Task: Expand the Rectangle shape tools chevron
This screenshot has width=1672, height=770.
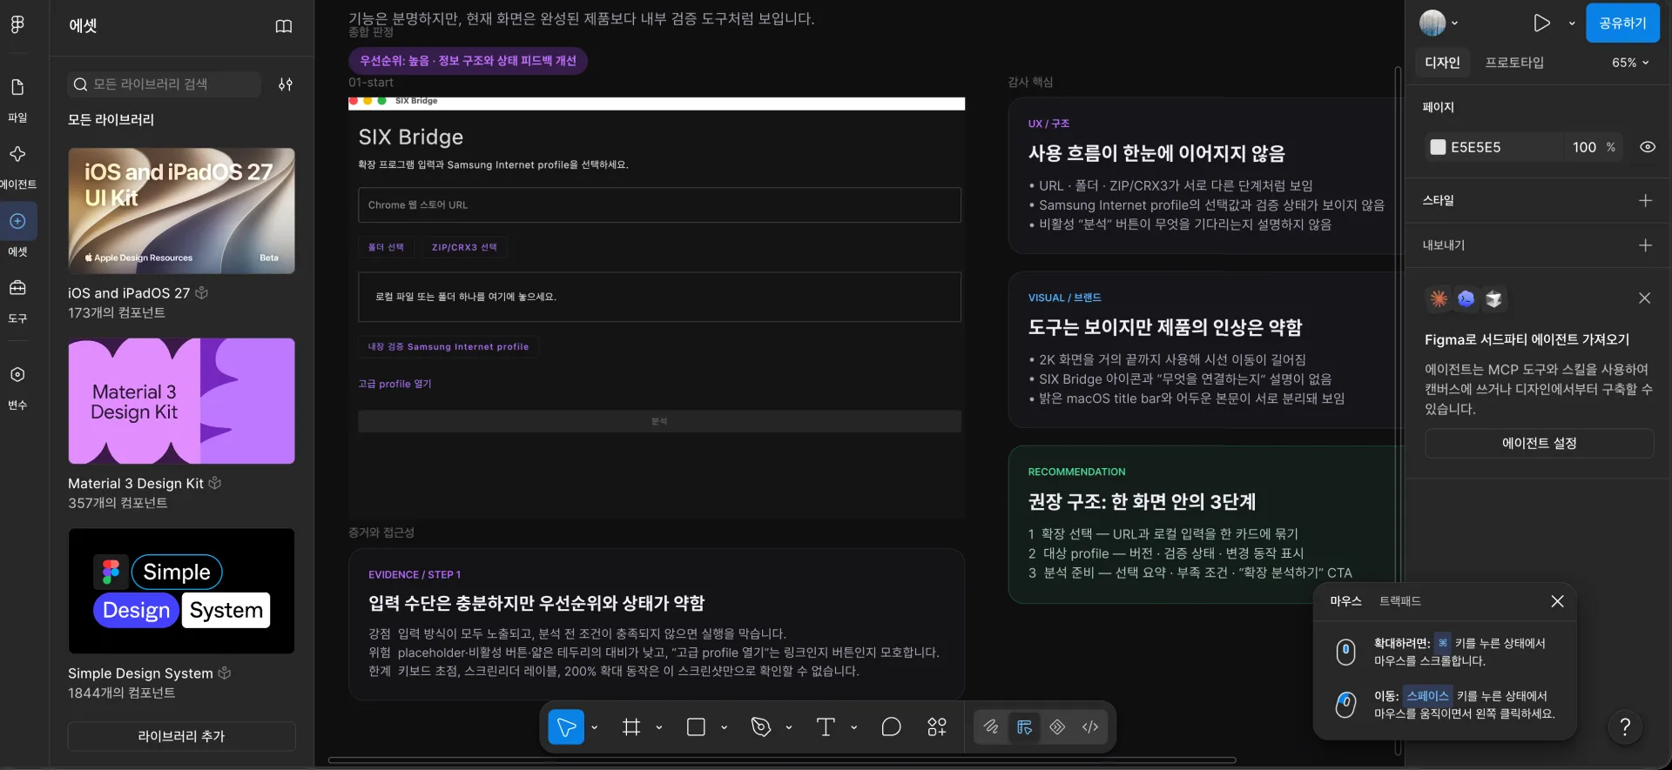Action: [724, 727]
